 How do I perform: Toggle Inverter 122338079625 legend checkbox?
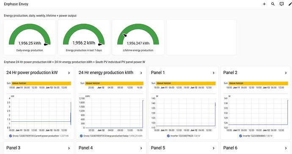point(168,136)
